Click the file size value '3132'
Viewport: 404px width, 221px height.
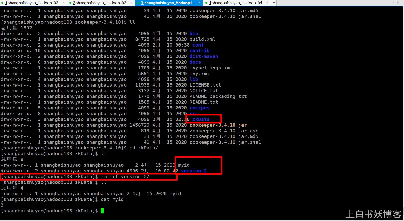coord(144,91)
